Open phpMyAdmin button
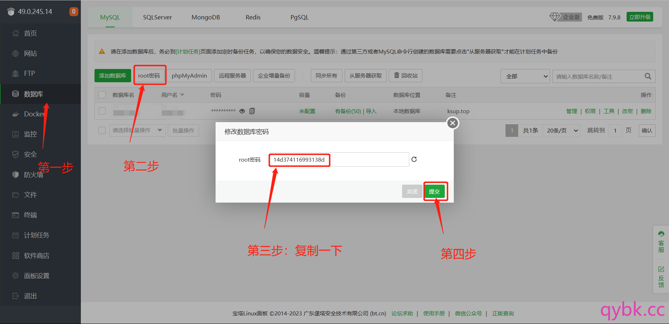The height and width of the screenshot is (324, 669). [x=189, y=75]
